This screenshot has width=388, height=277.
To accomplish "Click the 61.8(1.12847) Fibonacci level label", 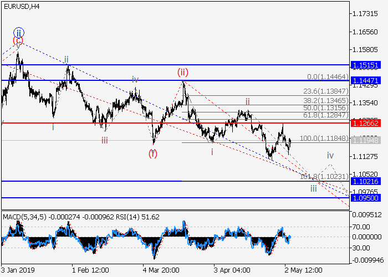I will (x=324, y=114).
